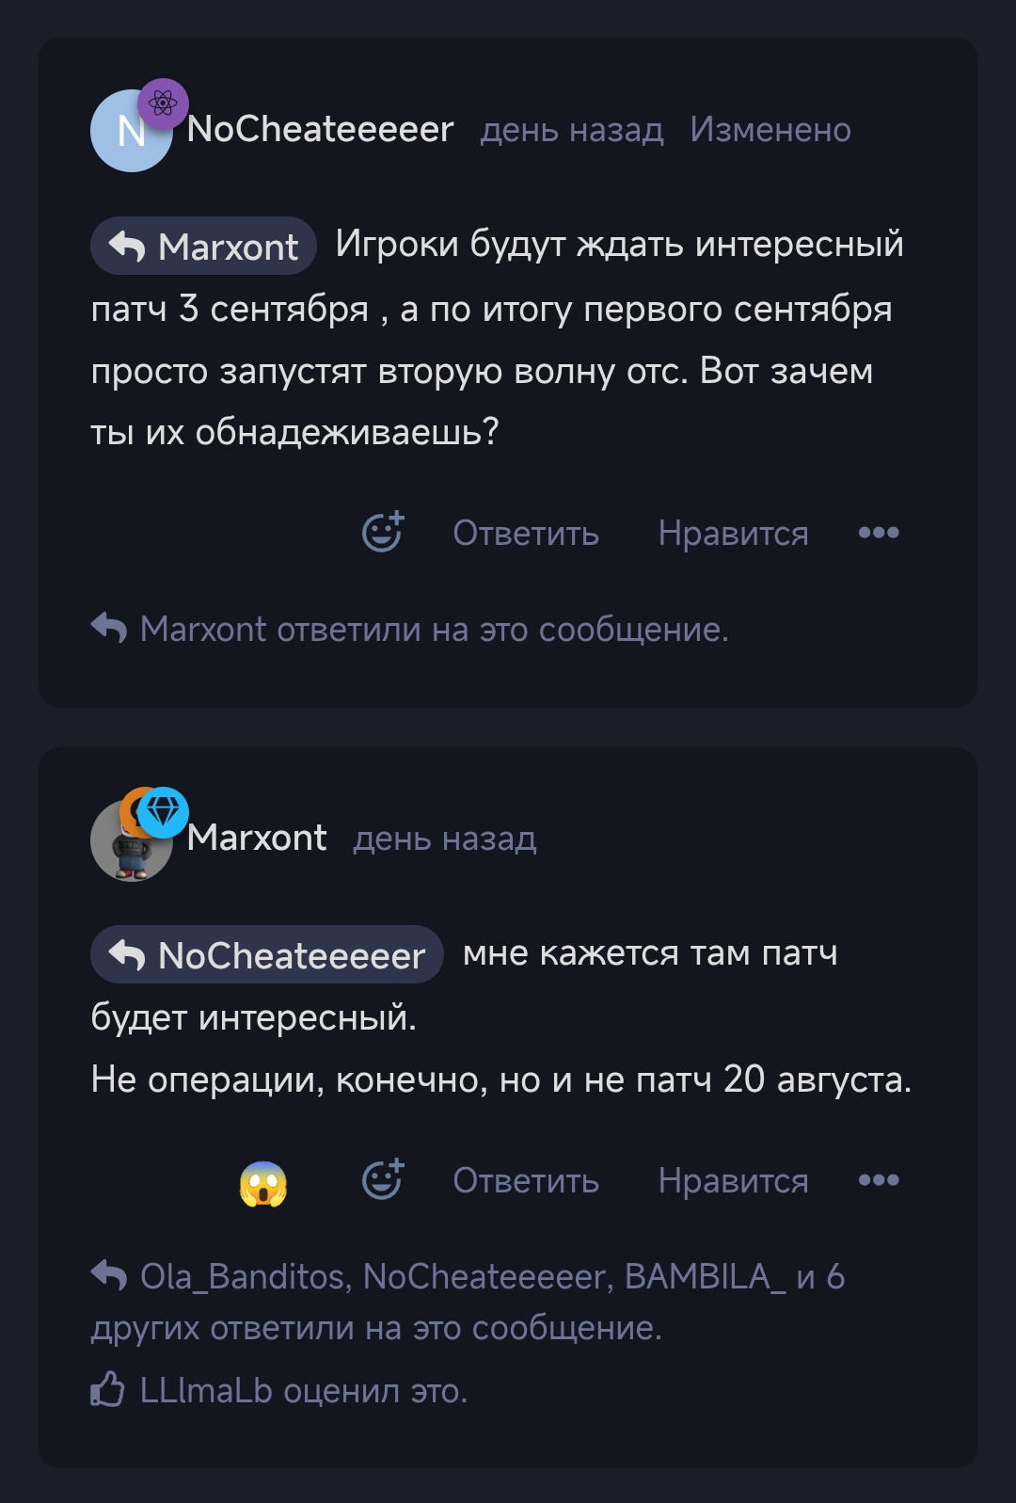The height and width of the screenshot is (1503, 1016).
Task: Open 'Marxont ответили на это сообщение' link
Action: pyautogui.click(x=433, y=629)
